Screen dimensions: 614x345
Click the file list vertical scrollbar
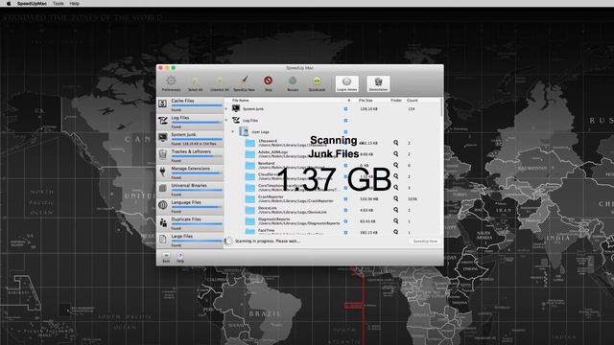[442, 106]
